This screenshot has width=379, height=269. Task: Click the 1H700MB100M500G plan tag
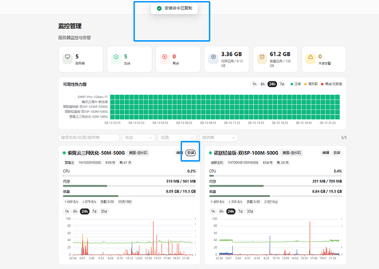click(x=243, y=162)
